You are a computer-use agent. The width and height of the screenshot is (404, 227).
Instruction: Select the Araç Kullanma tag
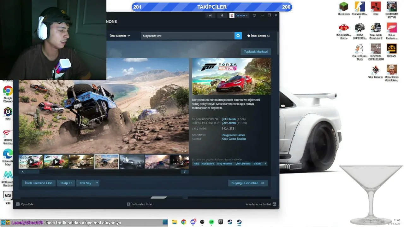pyautogui.click(x=225, y=164)
